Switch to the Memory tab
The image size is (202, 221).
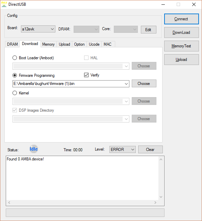(48, 44)
